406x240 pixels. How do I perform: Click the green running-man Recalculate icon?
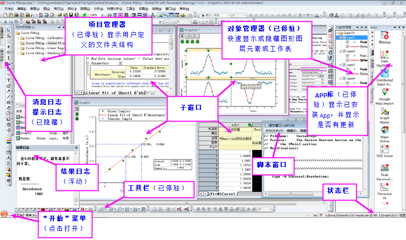pos(84,15)
